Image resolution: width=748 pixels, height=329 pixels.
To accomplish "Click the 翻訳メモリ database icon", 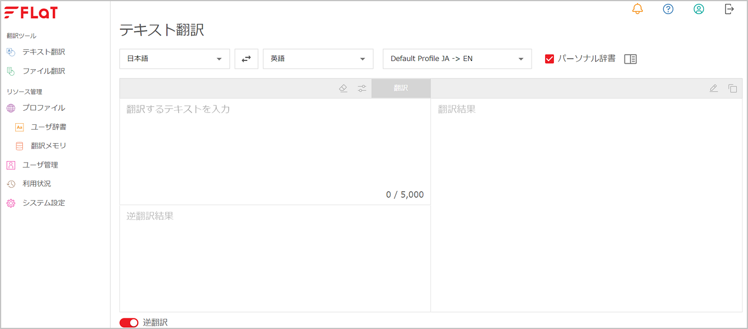I will 19,145.
